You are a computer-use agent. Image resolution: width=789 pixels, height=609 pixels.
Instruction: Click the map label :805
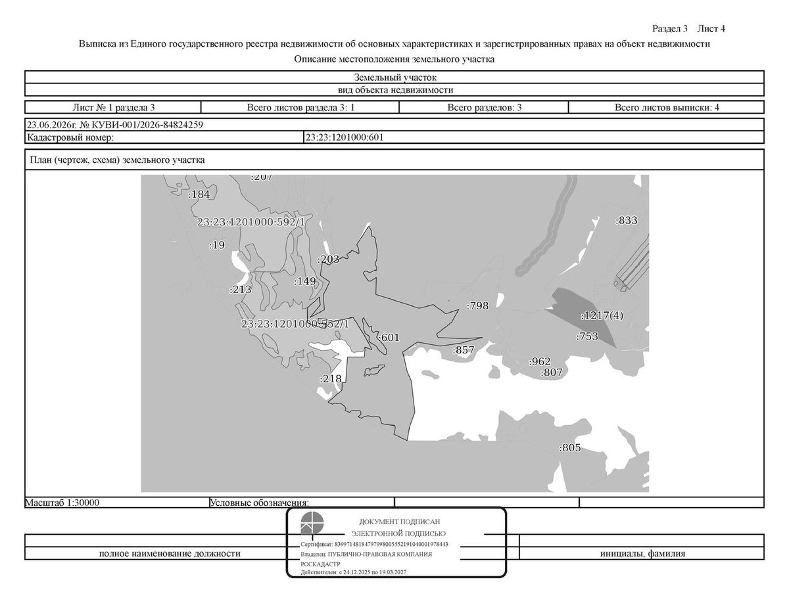570,448
